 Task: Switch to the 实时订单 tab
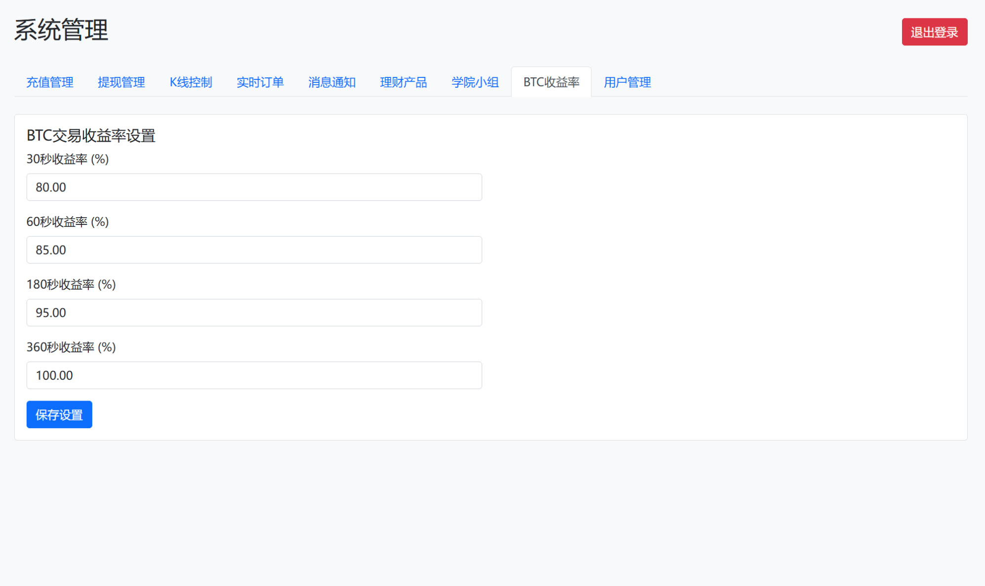pyautogui.click(x=260, y=82)
